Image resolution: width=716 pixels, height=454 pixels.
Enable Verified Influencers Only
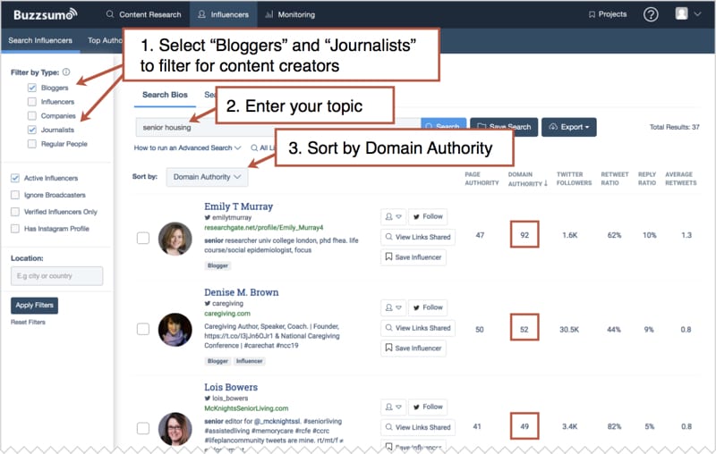pos(15,212)
